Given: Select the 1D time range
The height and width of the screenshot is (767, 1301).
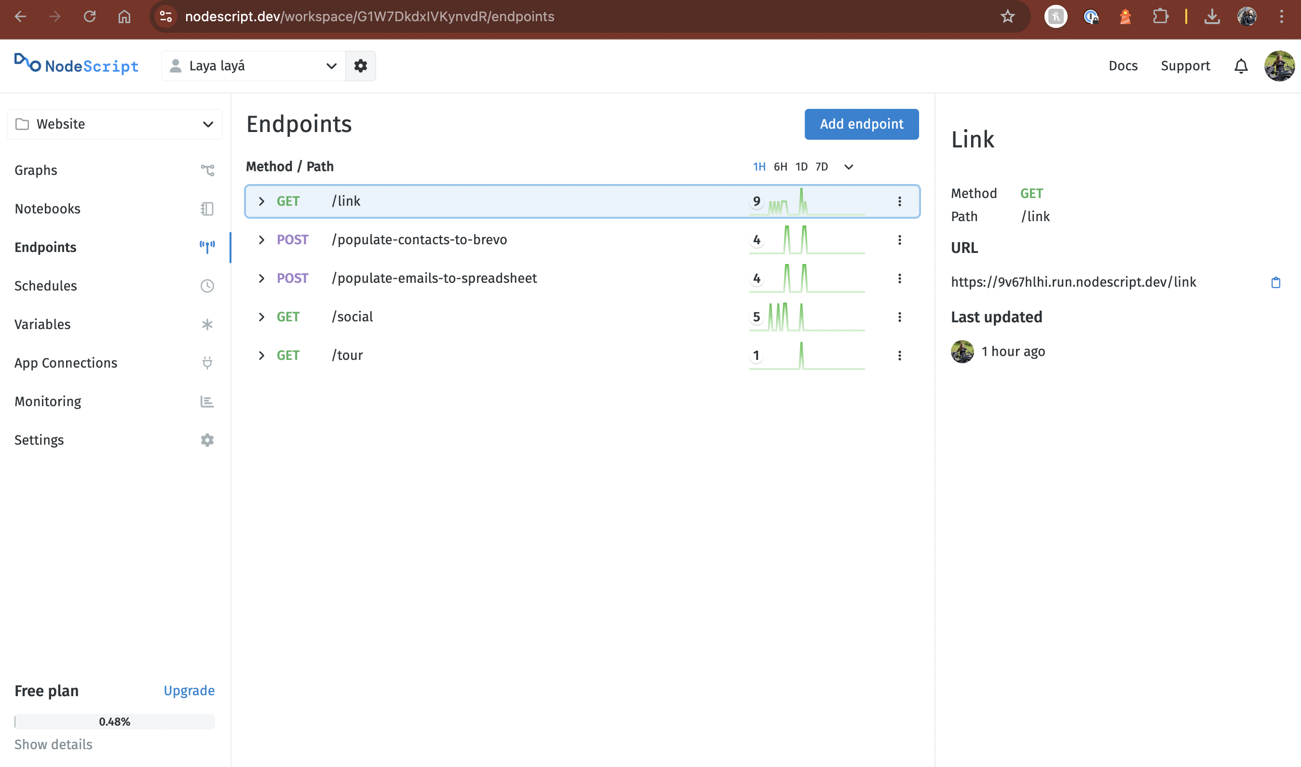Looking at the screenshot, I should coord(801,166).
